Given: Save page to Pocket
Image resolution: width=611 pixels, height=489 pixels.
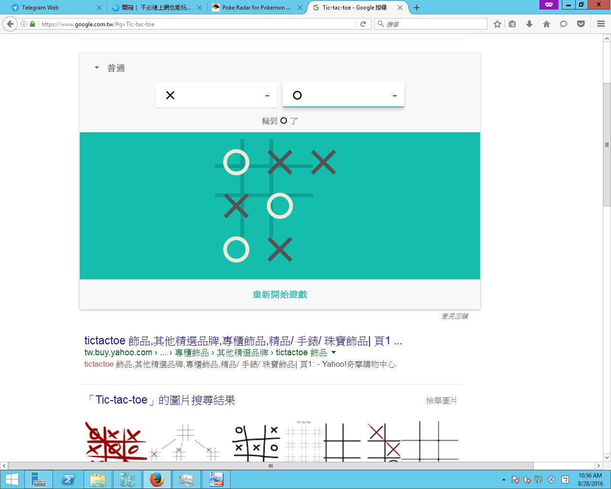Looking at the screenshot, I should (x=581, y=24).
